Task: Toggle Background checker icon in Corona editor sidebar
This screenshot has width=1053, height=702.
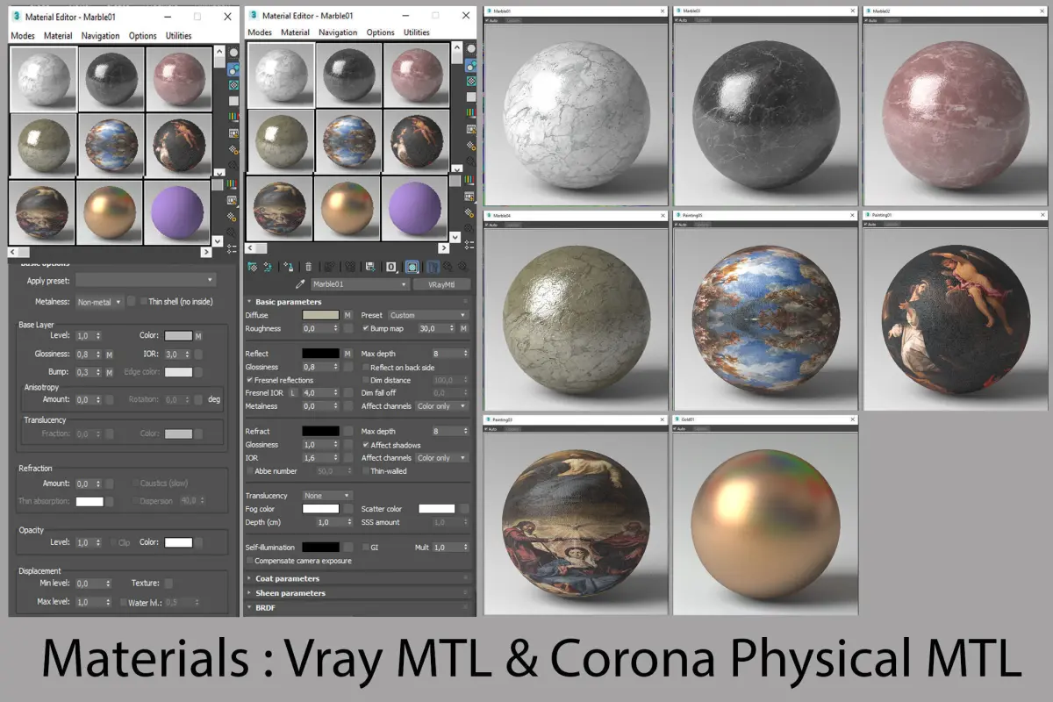Action: [233, 86]
